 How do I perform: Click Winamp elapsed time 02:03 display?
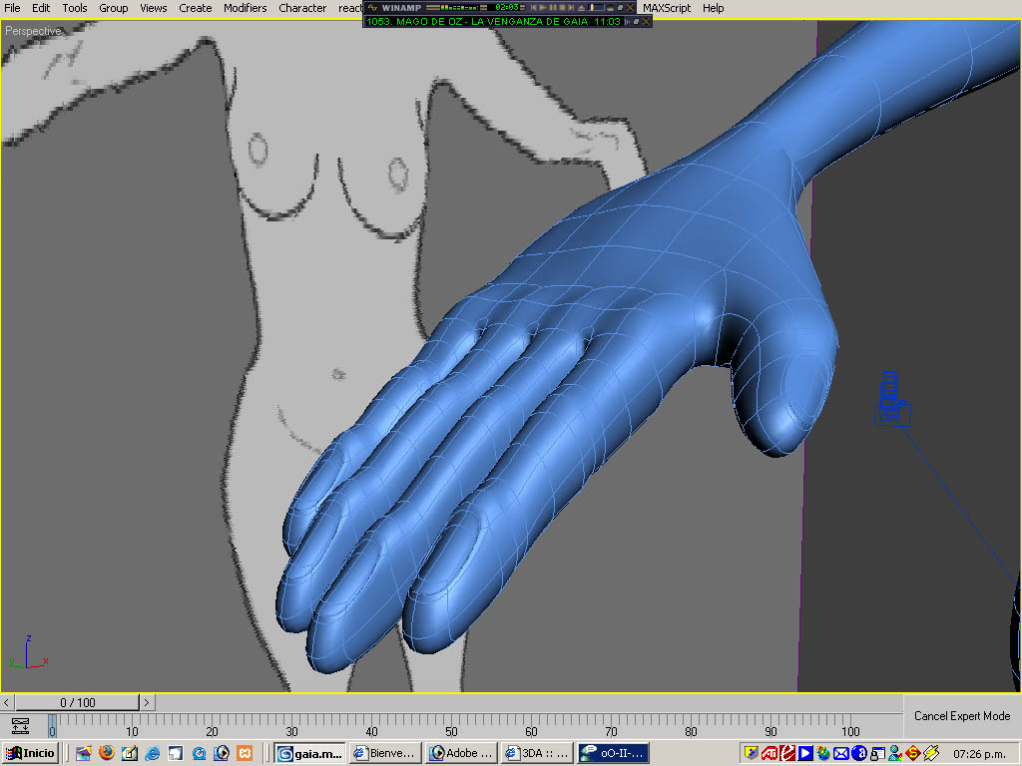[x=507, y=7]
